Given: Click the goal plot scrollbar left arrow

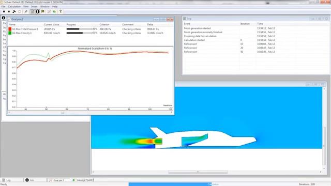Looking at the screenshot, I should point(9,113).
